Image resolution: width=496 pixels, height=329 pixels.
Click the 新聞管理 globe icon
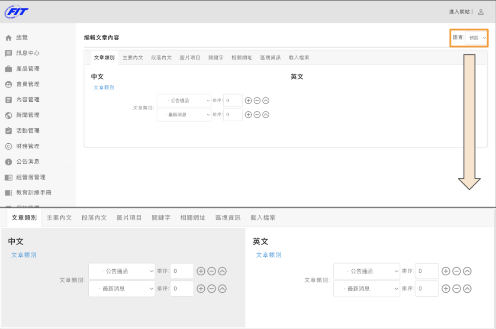[x=9, y=116]
